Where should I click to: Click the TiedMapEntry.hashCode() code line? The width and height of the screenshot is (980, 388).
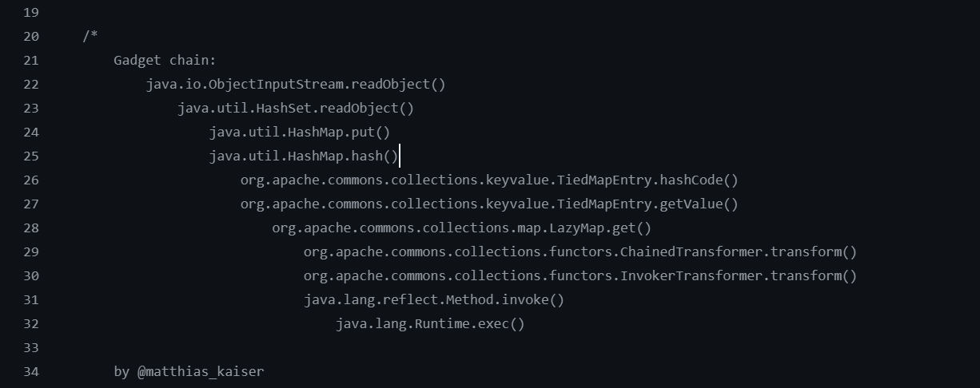tap(489, 180)
